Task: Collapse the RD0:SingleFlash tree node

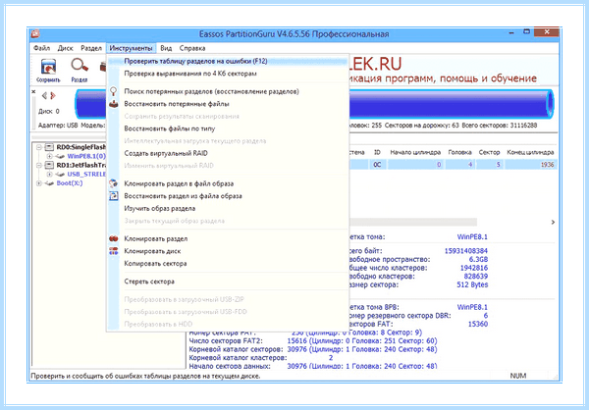Action: coord(38,147)
